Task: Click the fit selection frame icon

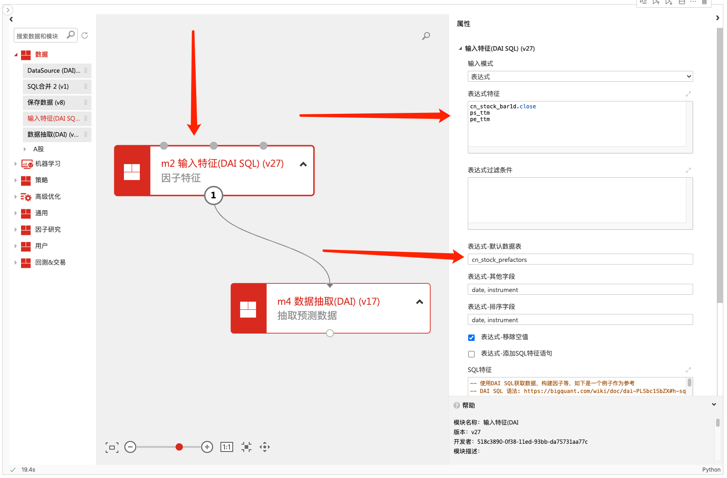Action: click(x=112, y=447)
